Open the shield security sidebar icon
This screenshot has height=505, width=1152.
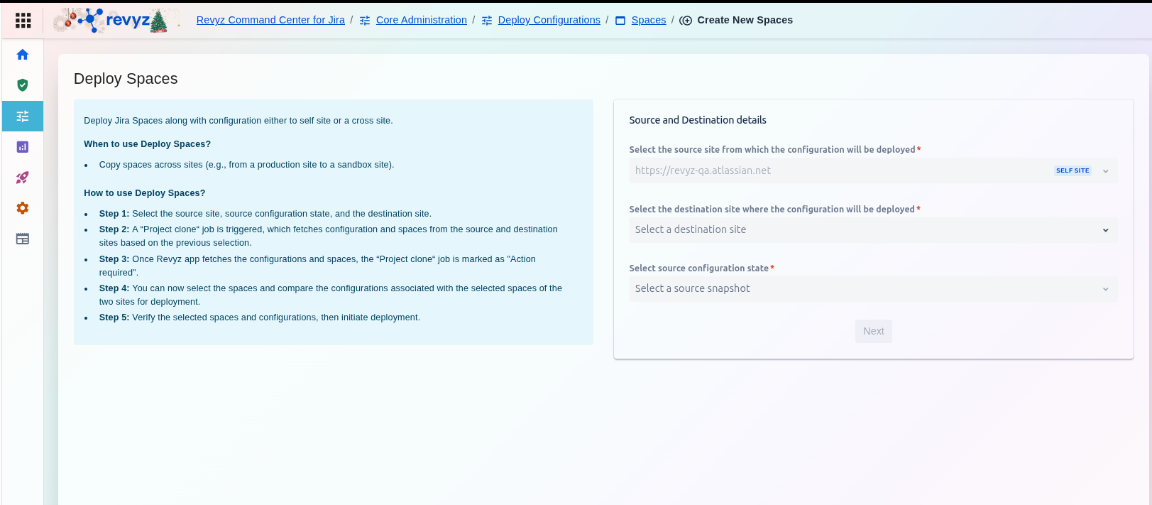coord(23,85)
